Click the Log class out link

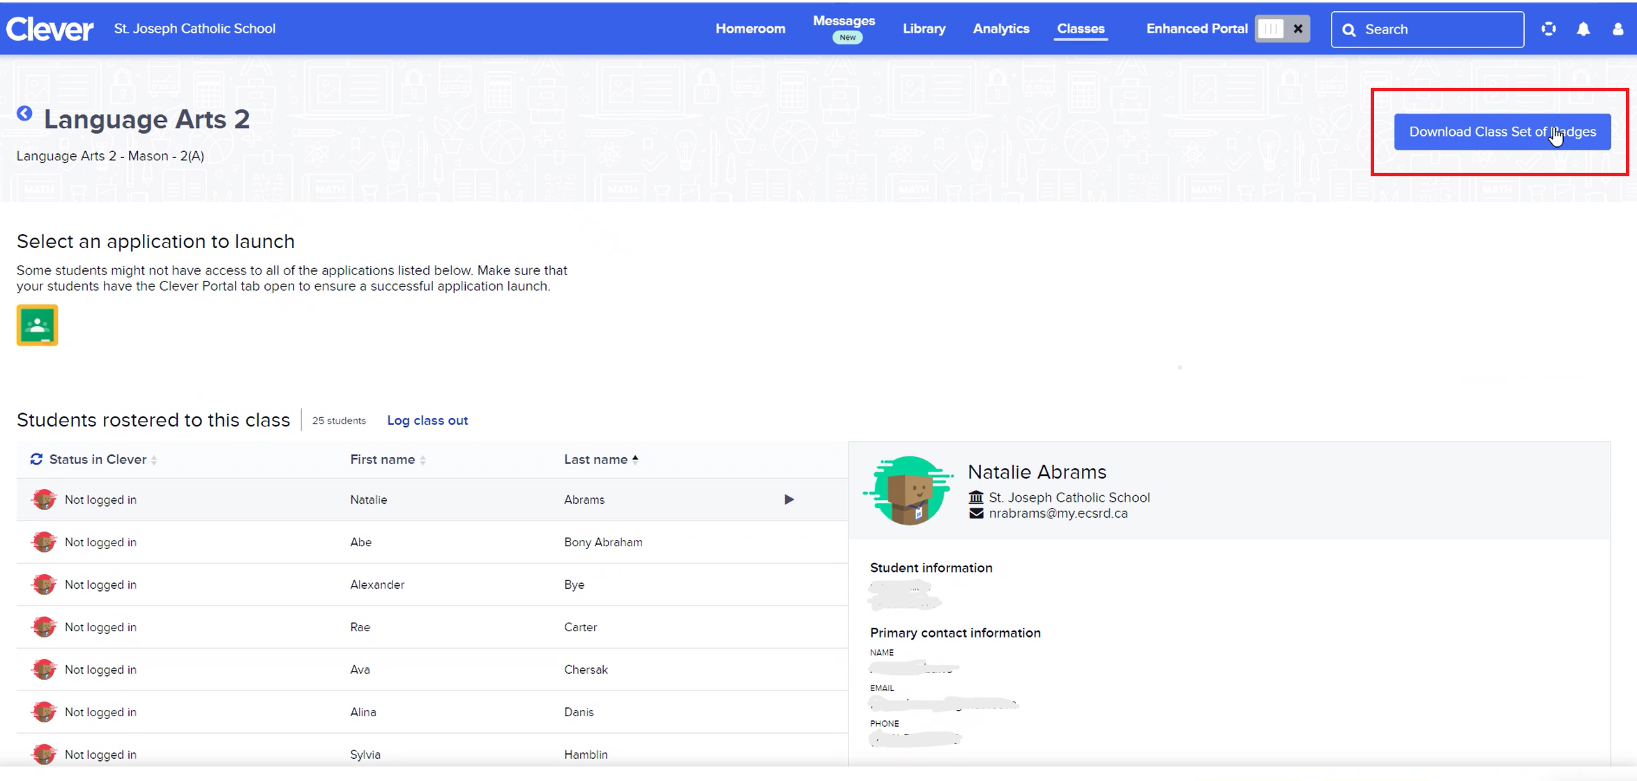click(x=427, y=421)
